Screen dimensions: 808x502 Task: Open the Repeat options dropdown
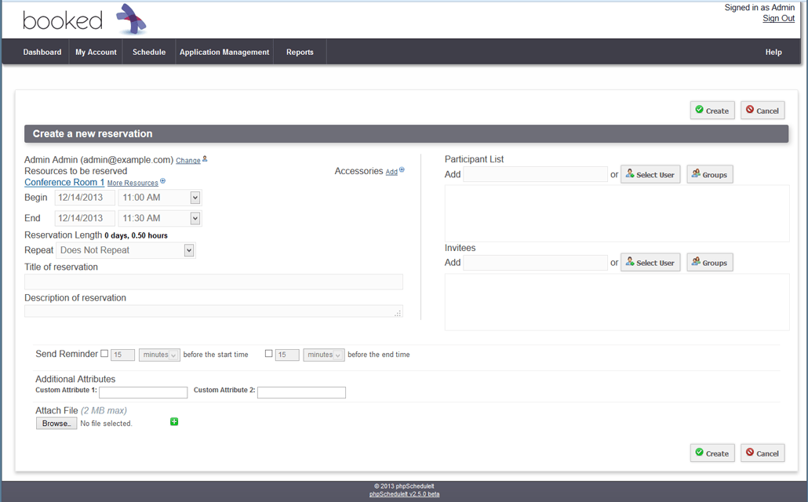(x=188, y=250)
